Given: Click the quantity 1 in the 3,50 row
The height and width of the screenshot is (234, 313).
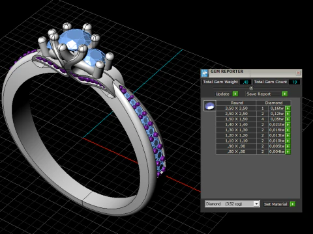Looking at the screenshot, I should 263,109.
